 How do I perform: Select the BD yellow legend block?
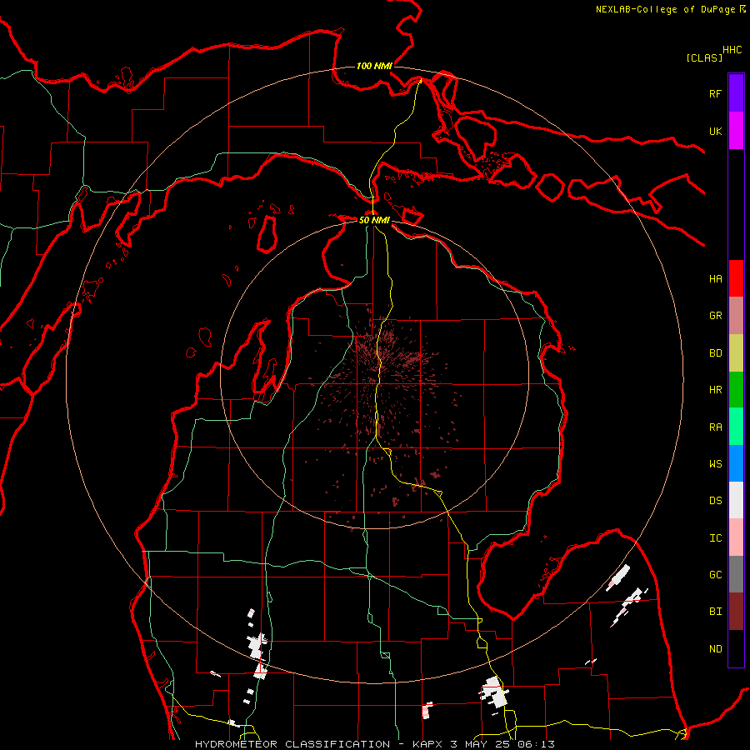[x=736, y=353]
